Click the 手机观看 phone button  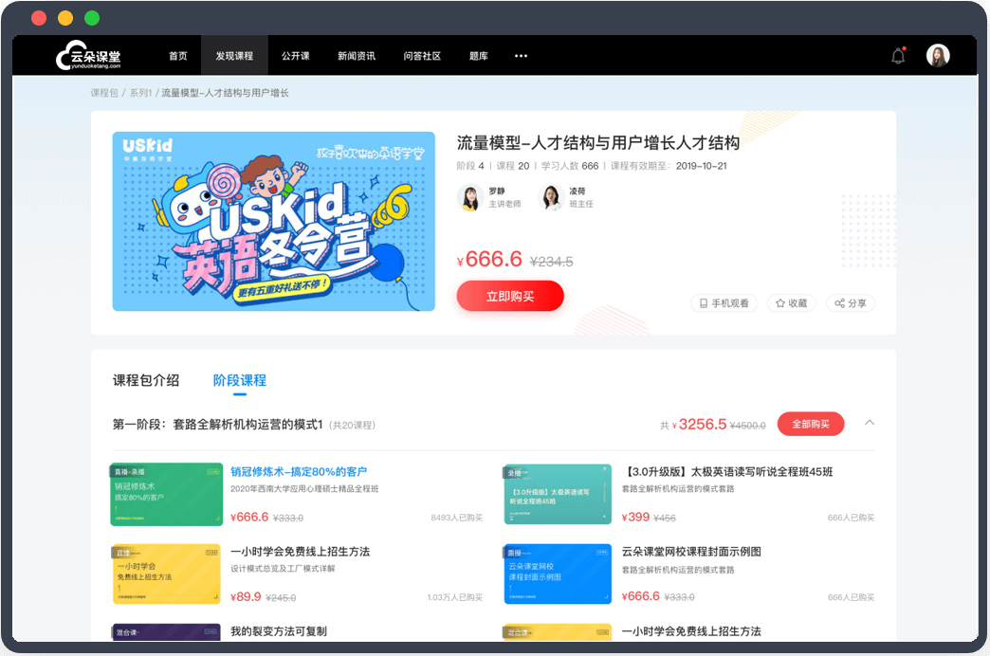click(724, 303)
